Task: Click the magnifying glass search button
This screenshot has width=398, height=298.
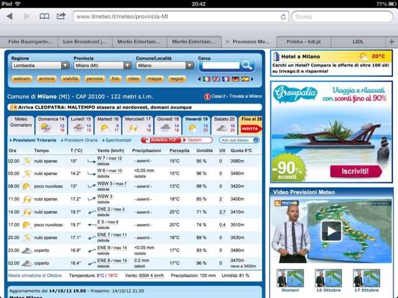Action: tap(247, 65)
